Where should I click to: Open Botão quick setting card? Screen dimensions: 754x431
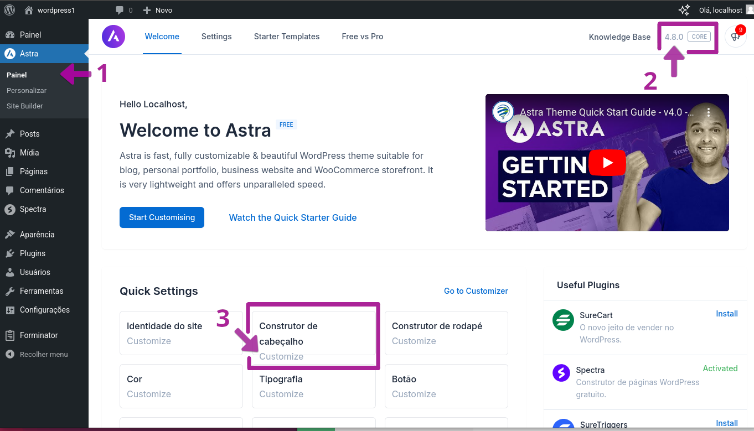tap(446, 386)
